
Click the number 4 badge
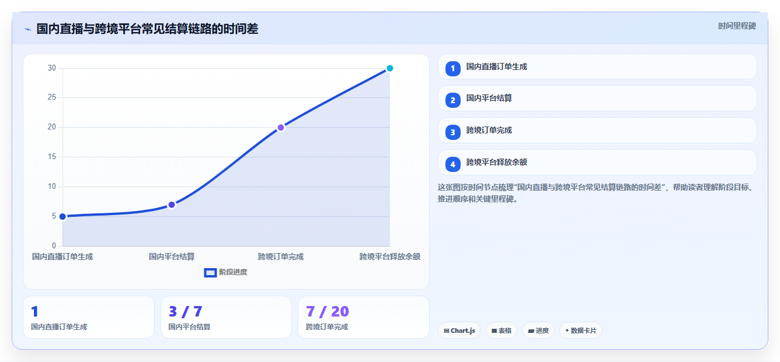point(452,164)
